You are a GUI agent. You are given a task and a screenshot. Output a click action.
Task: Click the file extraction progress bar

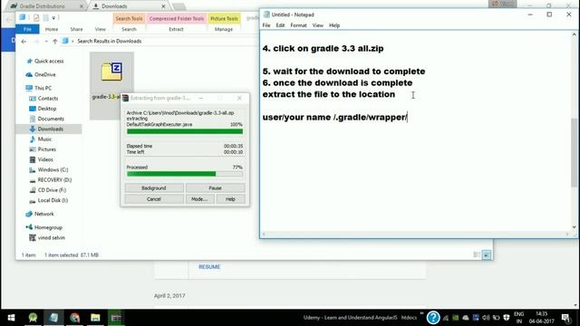[x=185, y=131]
